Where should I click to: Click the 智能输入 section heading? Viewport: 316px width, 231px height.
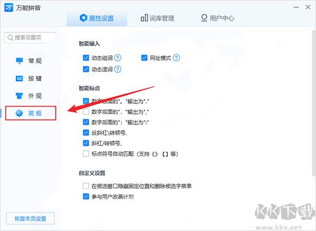[x=90, y=44]
